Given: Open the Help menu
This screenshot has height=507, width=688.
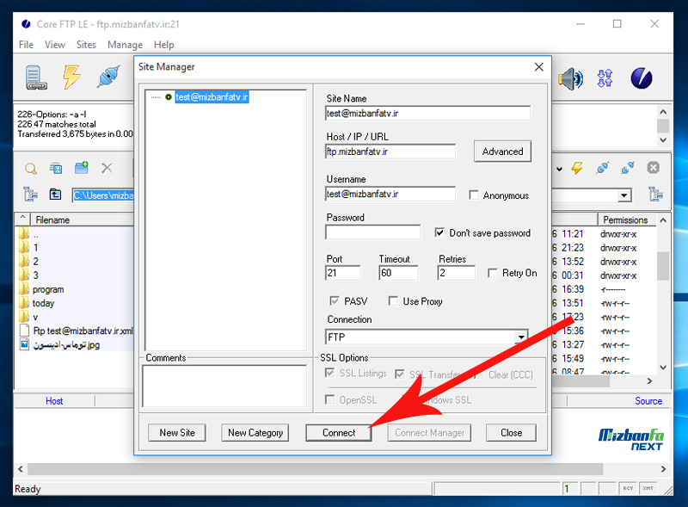Looking at the screenshot, I should pyautogui.click(x=163, y=45).
